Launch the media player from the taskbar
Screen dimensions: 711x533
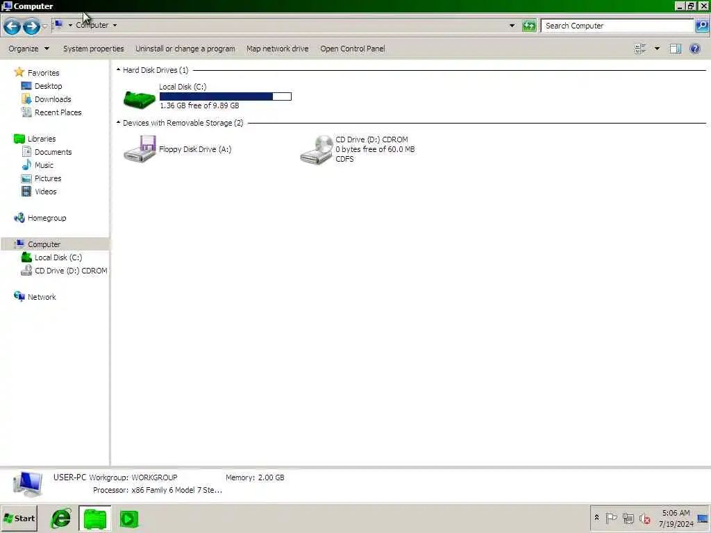tap(128, 518)
